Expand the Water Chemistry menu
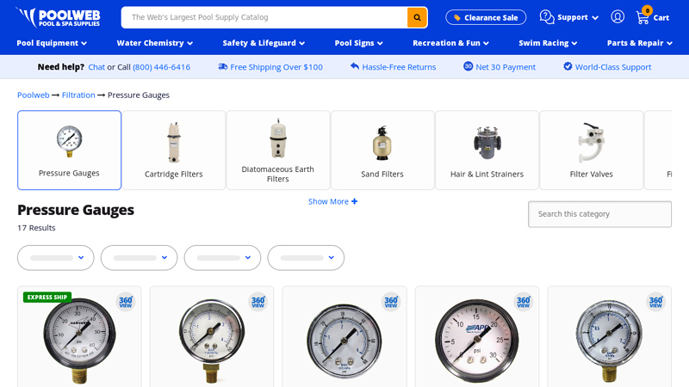Screen dimensions: 689x387 coord(155,43)
